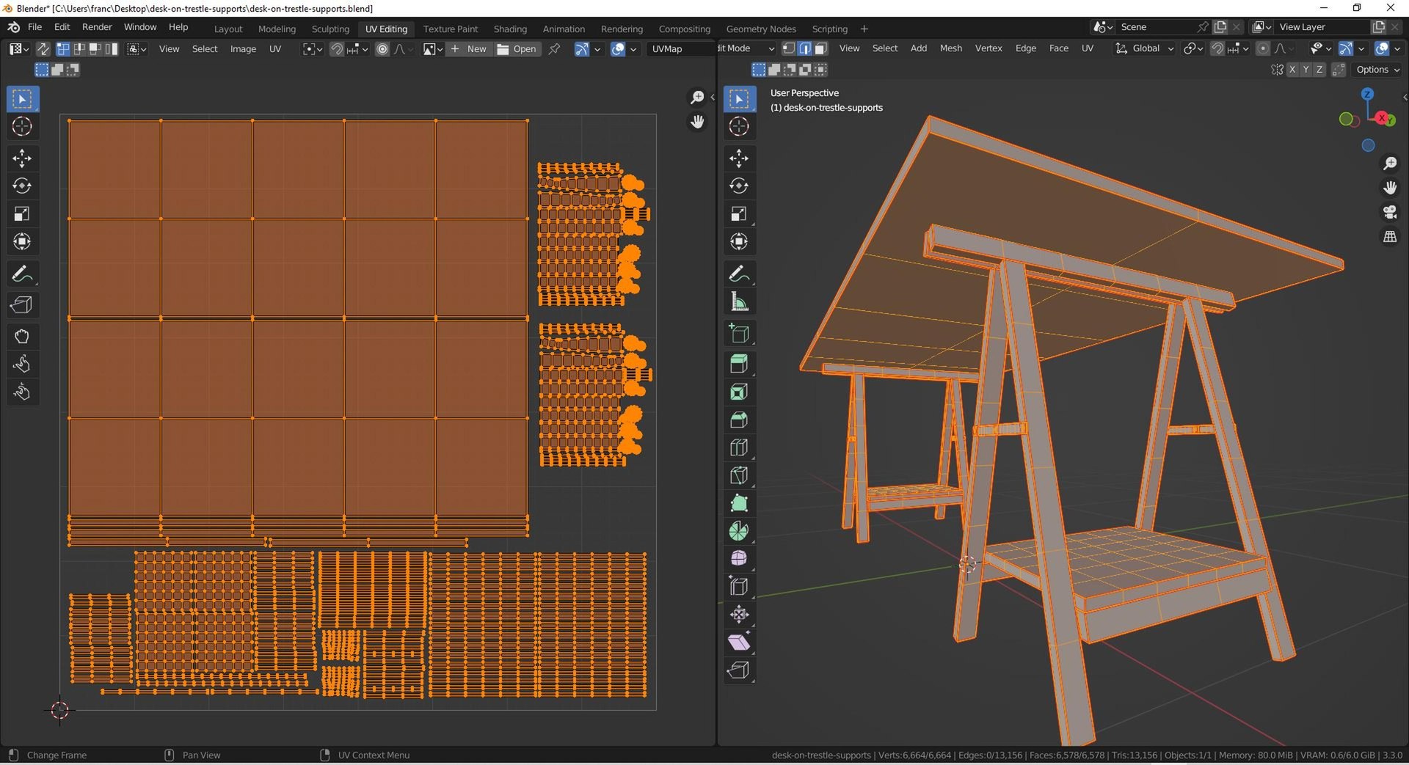Select the Extrude Region tool
This screenshot has width=1409, height=765.
[x=739, y=365]
